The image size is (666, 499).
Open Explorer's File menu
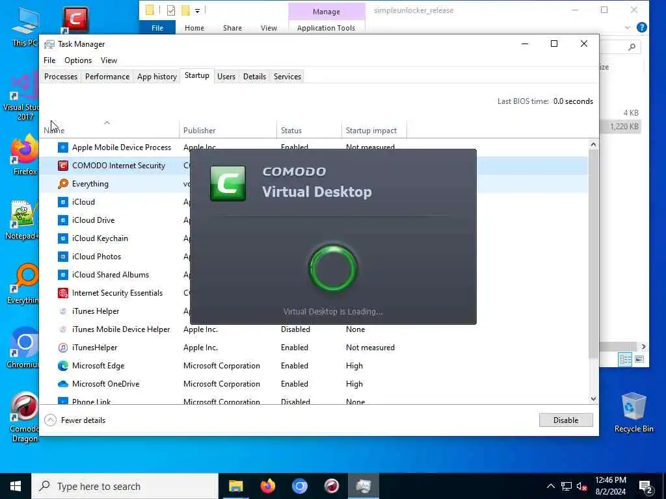pyautogui.click(x=157, y=27)
